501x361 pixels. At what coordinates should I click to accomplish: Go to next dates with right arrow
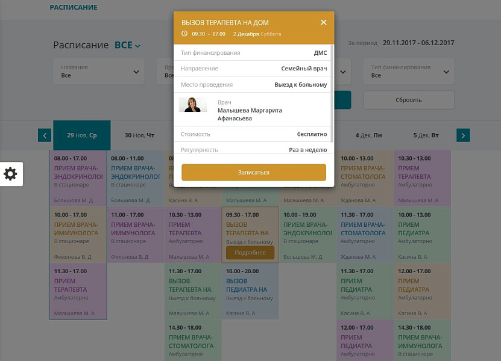(463, 135)
